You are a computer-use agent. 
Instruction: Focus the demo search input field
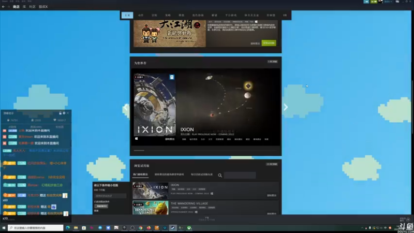pyautogui.click(x=240, y=175)
